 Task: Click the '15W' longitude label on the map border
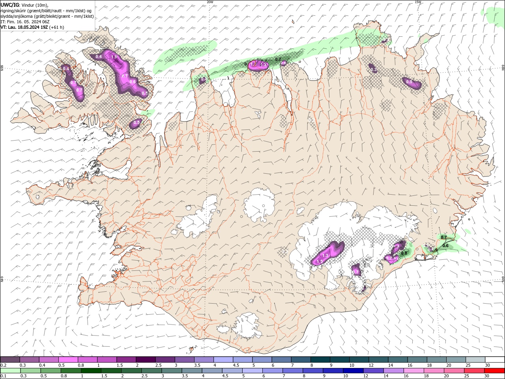418,2
